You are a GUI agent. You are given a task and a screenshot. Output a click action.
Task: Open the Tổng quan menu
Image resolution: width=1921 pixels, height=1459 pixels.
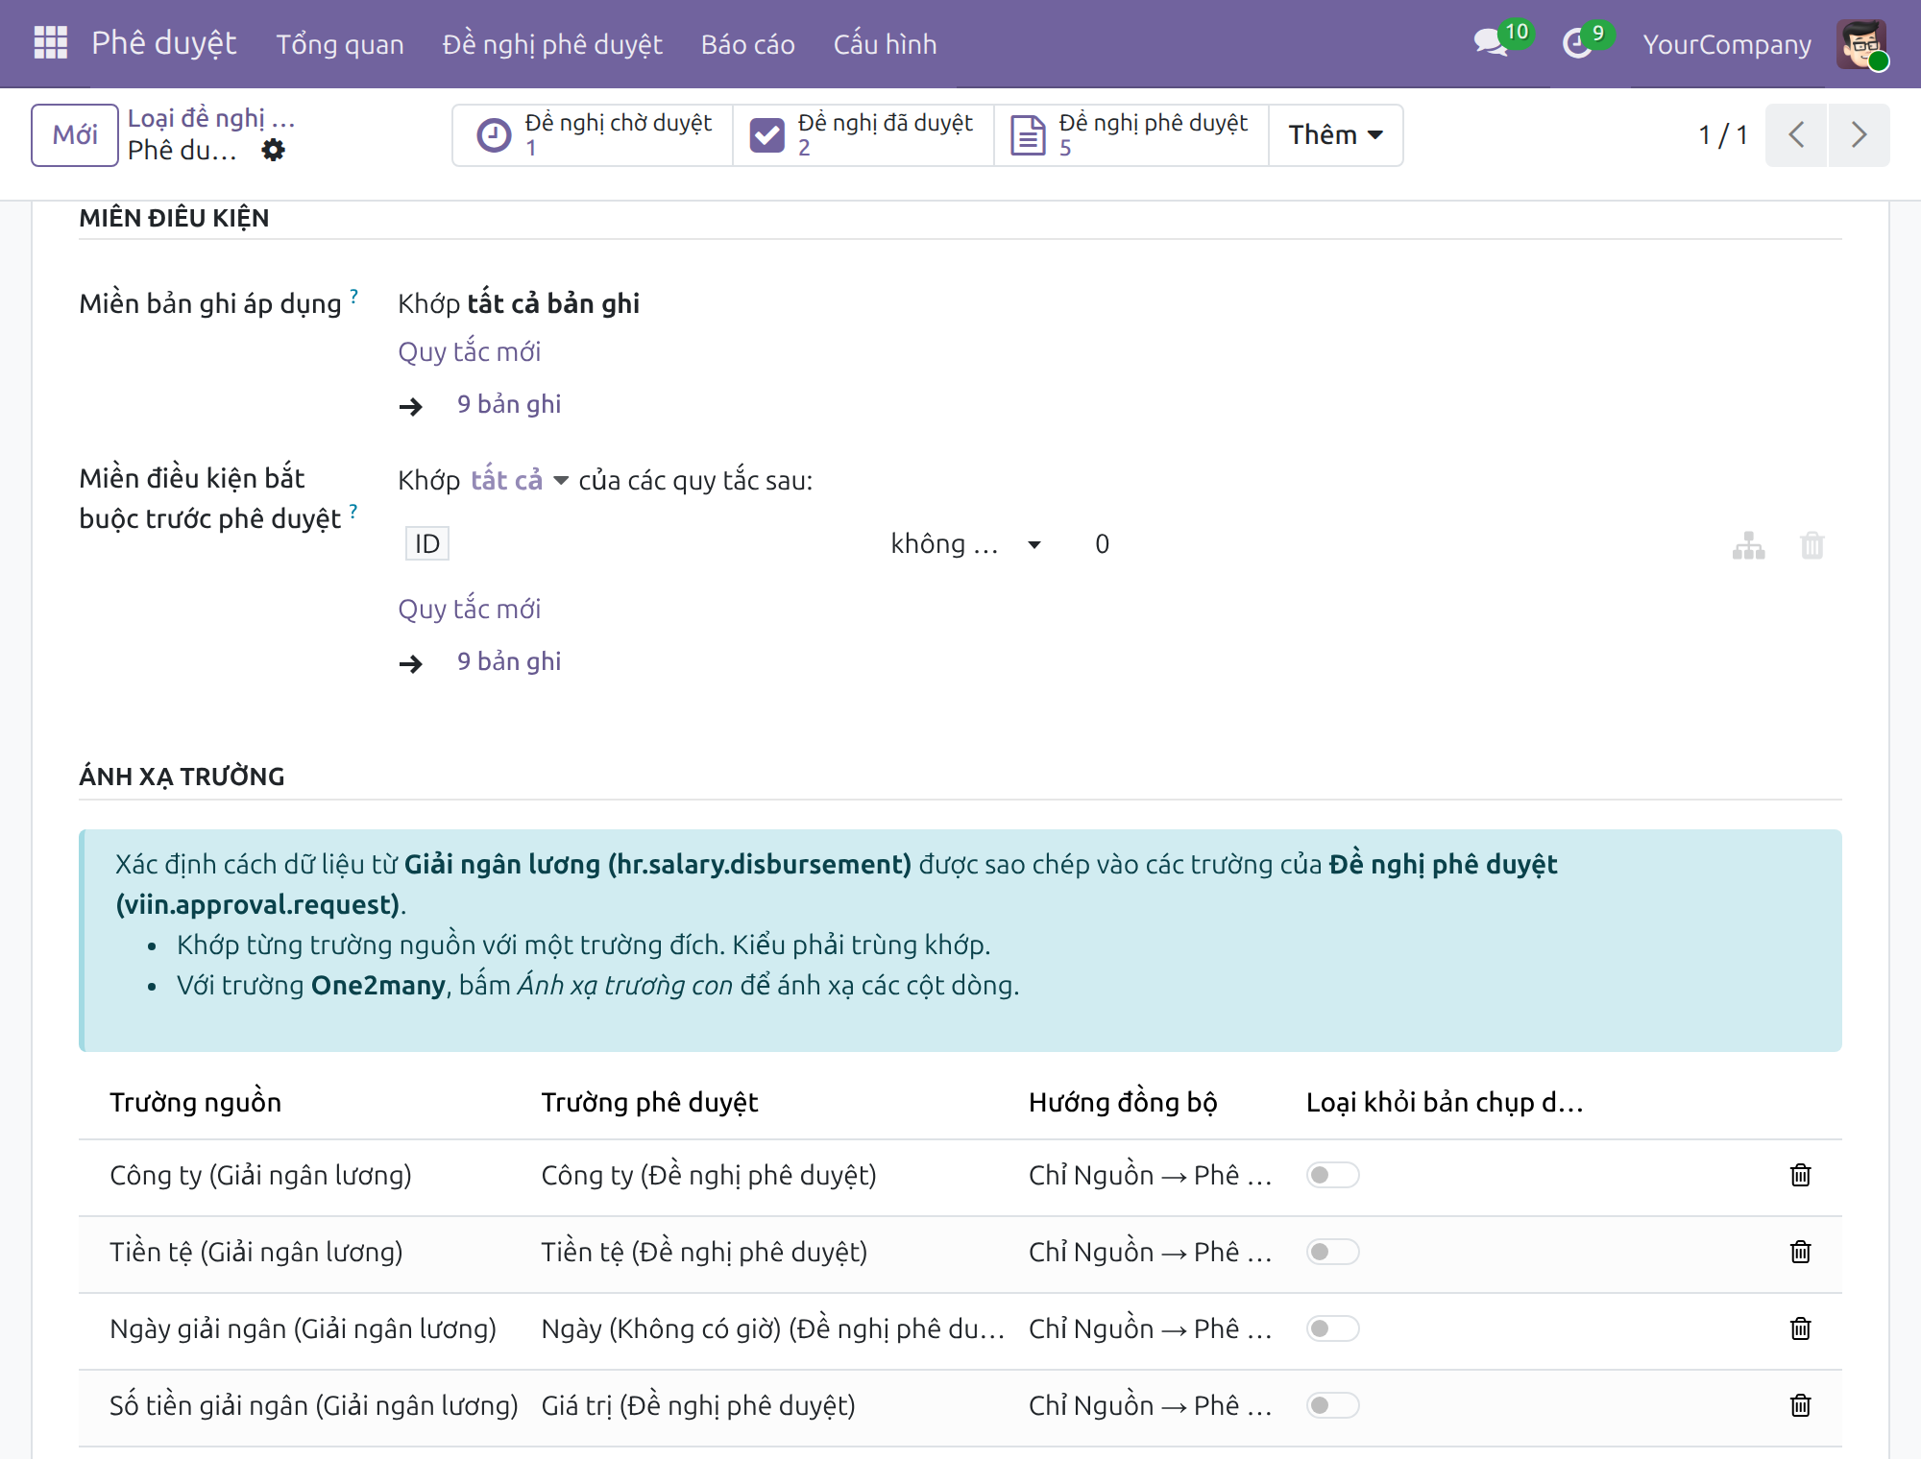[340, 44]
